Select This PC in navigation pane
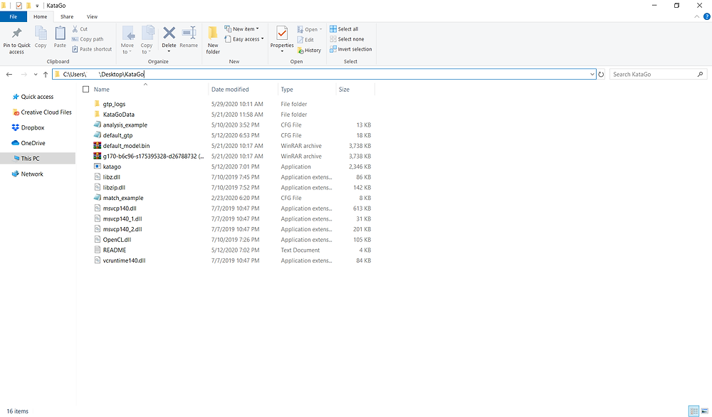 point(30,159)
